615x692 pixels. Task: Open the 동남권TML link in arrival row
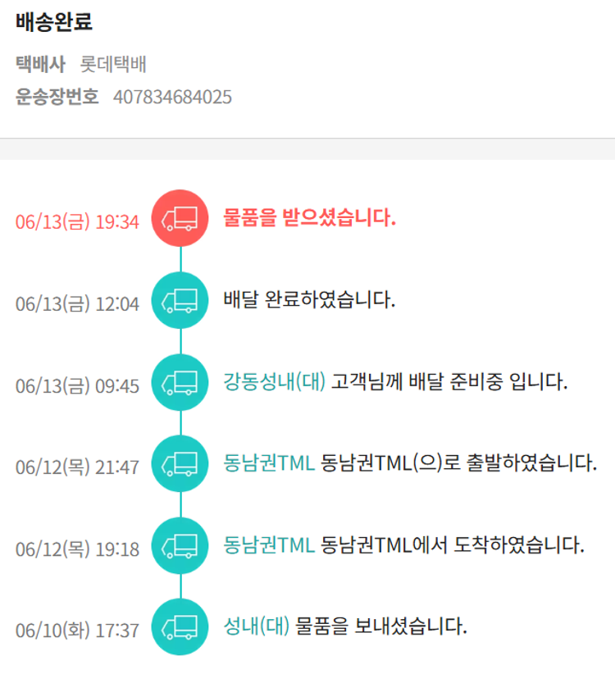tap(269, 545)
